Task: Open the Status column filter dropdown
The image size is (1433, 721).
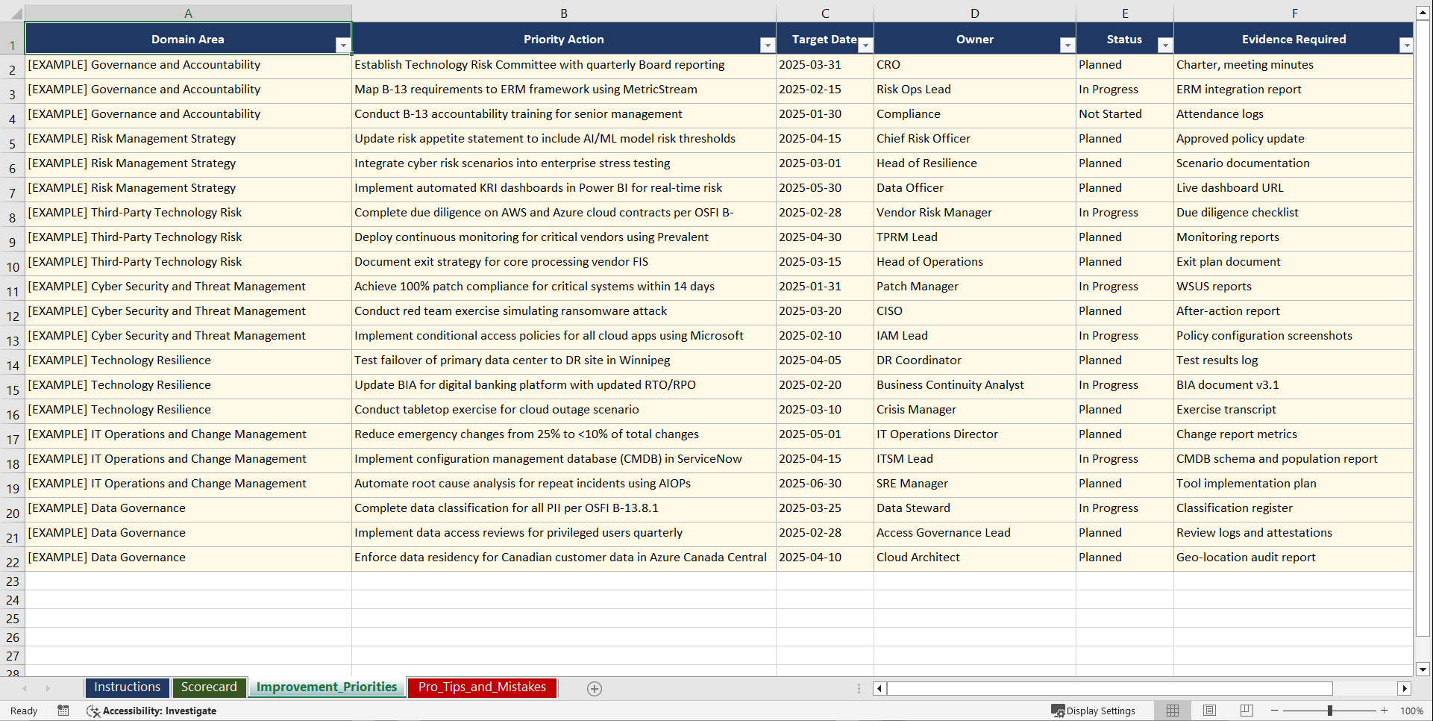Action: click(1165, 45)
